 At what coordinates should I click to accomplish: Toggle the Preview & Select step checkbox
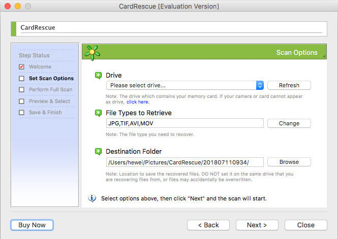click(21, 101)
